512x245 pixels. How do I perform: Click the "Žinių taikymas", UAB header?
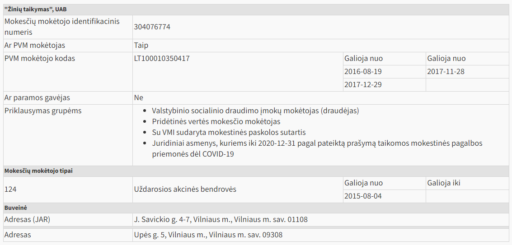coord(36,9)
